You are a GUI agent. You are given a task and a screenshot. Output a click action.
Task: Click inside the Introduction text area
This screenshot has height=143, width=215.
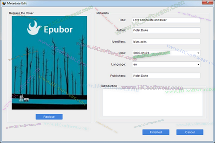(153, 103)
